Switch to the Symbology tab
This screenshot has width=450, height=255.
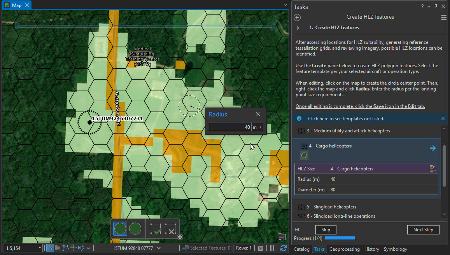click(395, 249)
